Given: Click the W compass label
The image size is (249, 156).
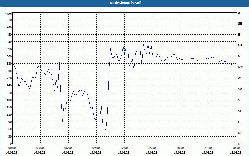Looking at the screenshot, I should (x=239, y=78).
